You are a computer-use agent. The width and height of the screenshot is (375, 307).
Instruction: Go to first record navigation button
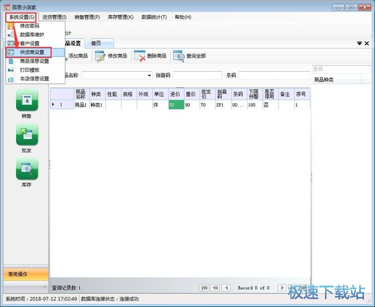[204, 288]
